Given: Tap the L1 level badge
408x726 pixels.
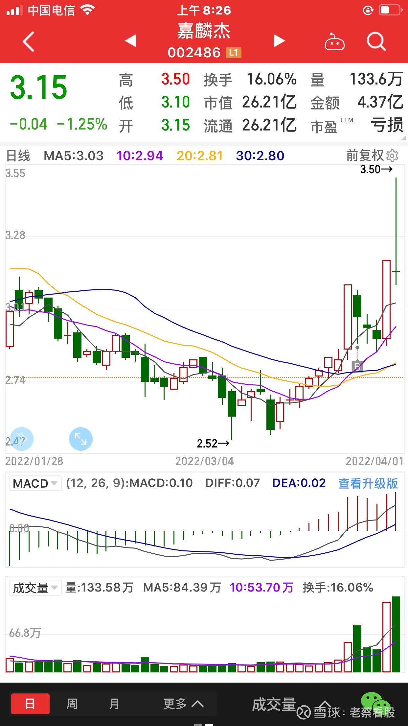Looking at the screenshot, I should pos(233,53).
